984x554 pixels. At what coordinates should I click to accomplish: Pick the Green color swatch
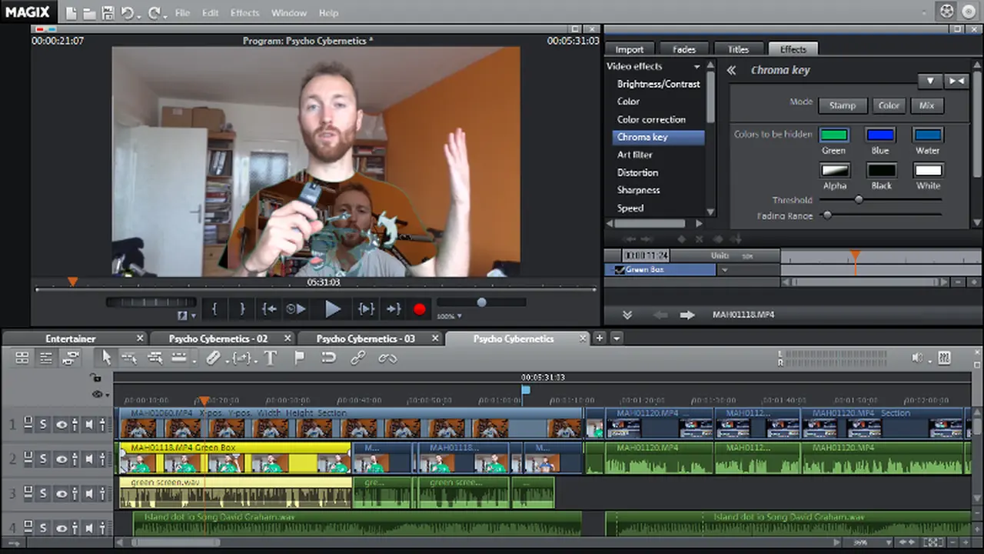(x=834, y=135)
